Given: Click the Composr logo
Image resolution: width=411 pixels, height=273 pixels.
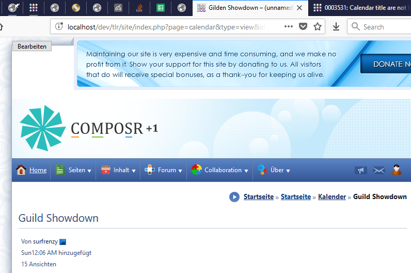Looking at the screenshot, I should tap(89, 128).
